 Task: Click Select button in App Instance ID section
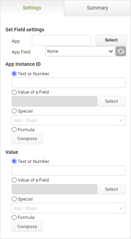pyautogui.click(x=112, y=101)
